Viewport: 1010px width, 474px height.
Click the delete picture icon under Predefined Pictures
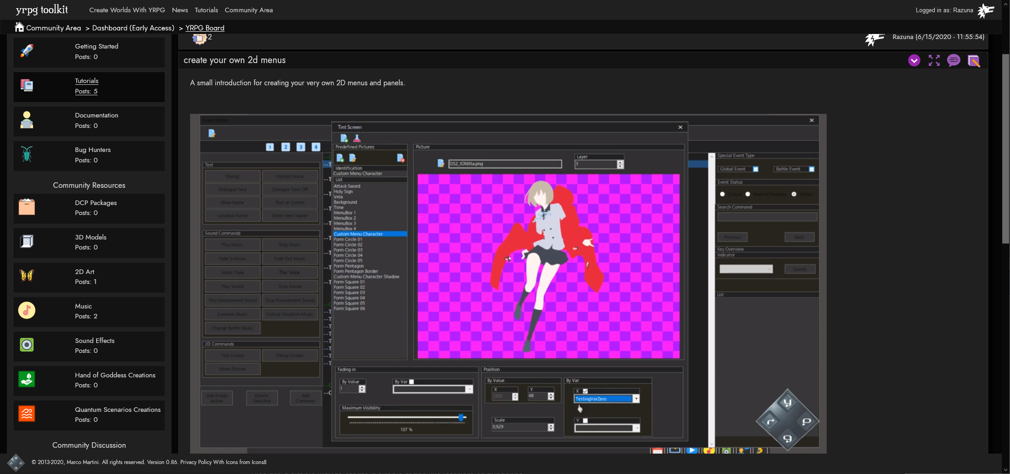(x=400, y=158)
